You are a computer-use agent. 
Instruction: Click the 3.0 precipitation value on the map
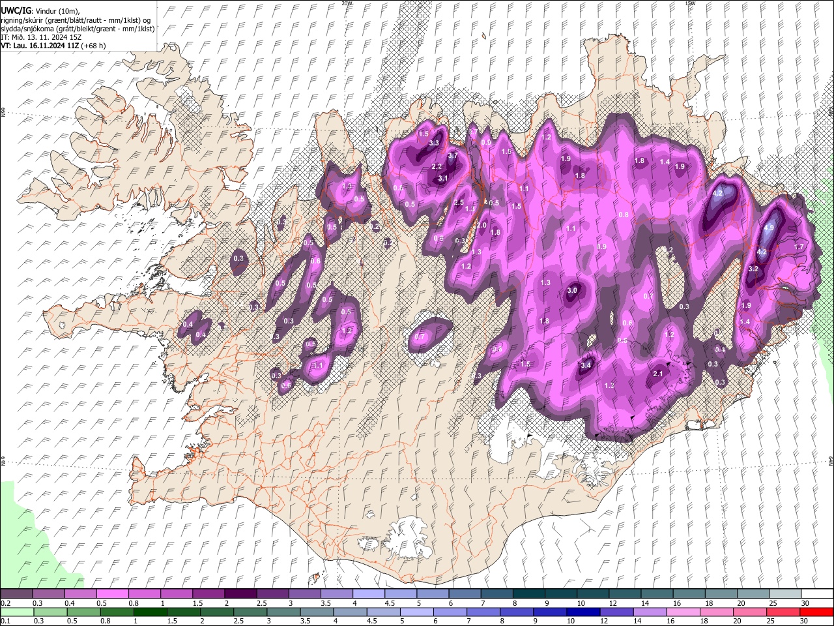pyautogui.click(x=572, y=290)
